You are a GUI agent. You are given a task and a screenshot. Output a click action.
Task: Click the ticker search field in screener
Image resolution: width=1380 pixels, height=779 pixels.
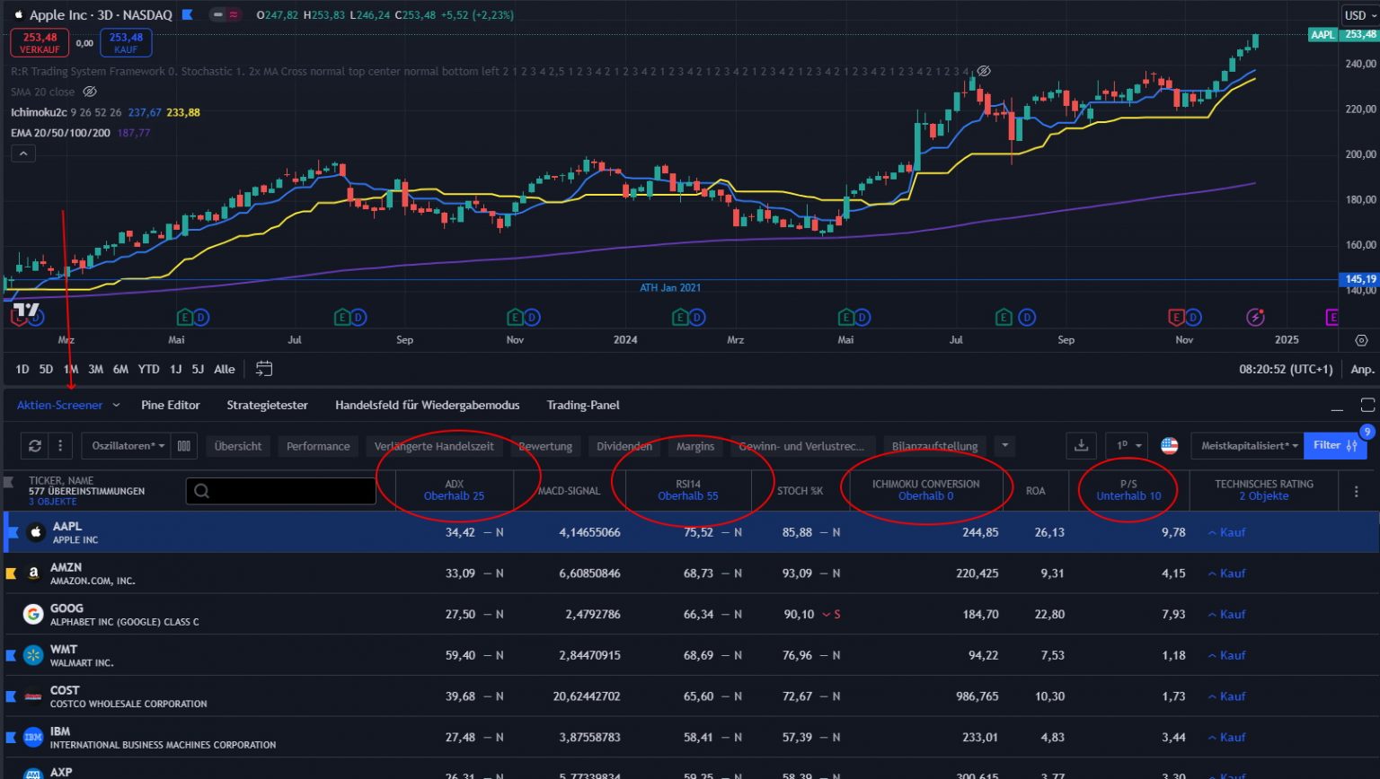pos(281,491)
